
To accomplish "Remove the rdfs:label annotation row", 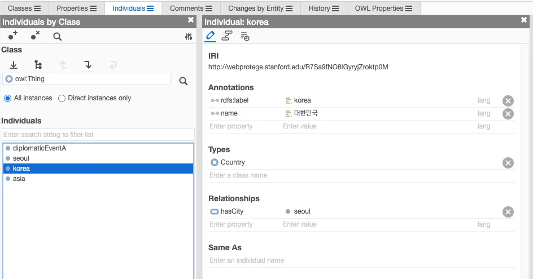I will click(x=508, y=101).
